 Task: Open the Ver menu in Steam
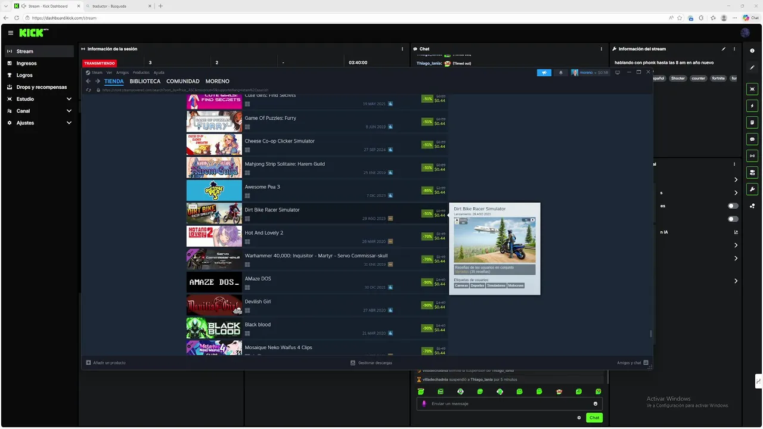109,73
